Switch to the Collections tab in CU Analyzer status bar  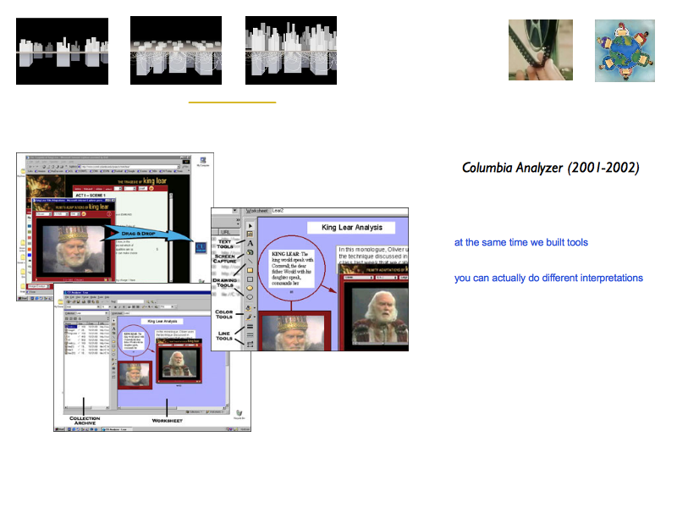[x=194, y=411]
